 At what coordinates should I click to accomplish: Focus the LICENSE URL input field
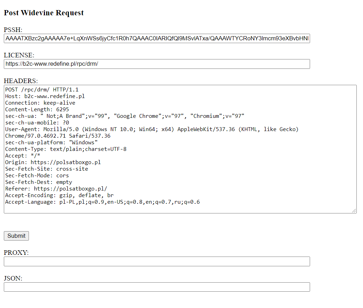click(x=157, y=64)
